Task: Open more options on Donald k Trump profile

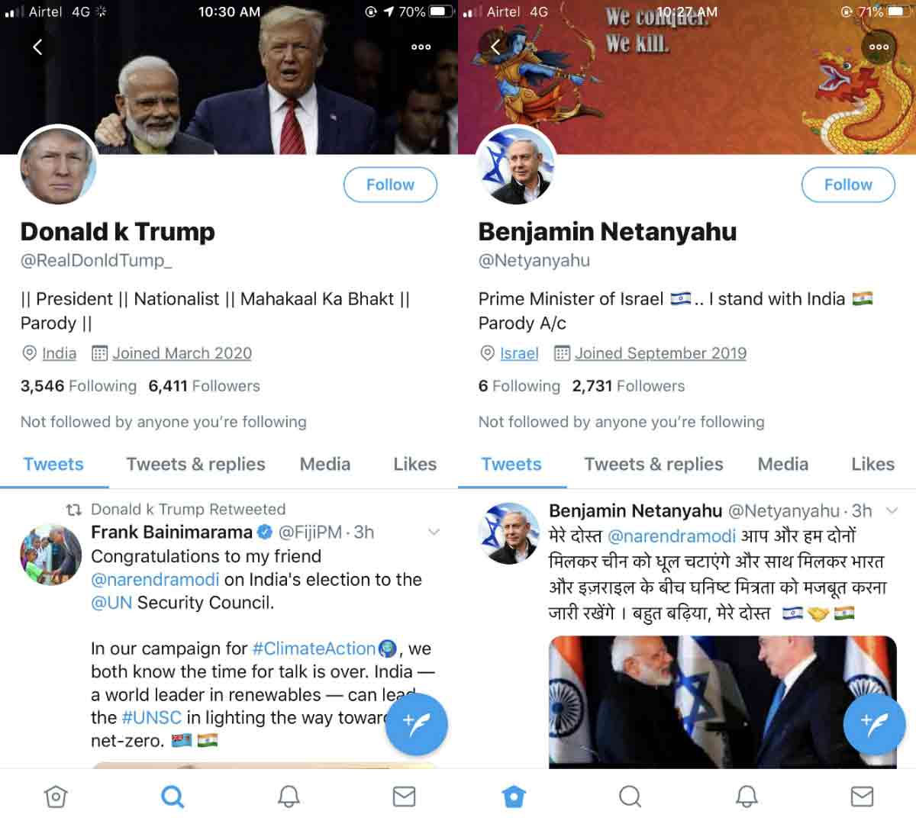Action: (421, 47)
